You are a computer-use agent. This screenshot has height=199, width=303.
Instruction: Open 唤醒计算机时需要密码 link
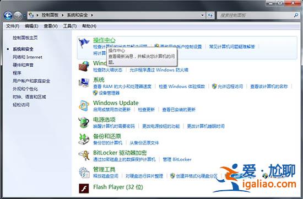click(x=114, y=126)
